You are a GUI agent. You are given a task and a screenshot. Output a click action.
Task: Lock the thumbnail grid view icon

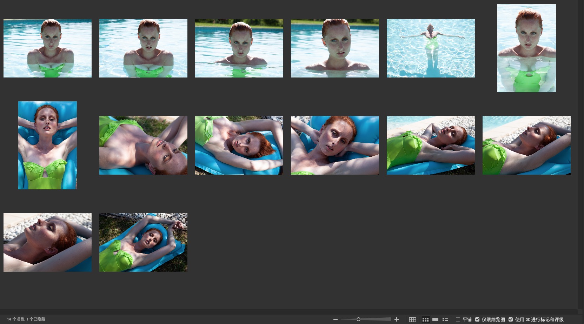pyautogui.click(x=412, y=319)
